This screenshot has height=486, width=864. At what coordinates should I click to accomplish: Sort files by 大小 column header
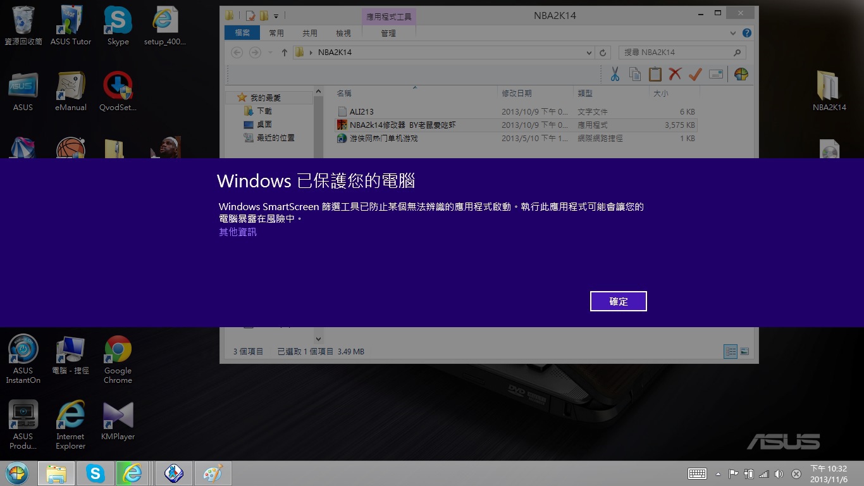[674, 93]
